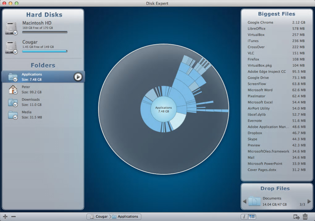Select Microsoft Excel in Biggest Files
This screenshot has height=221, width=315.
pos(276,102)
